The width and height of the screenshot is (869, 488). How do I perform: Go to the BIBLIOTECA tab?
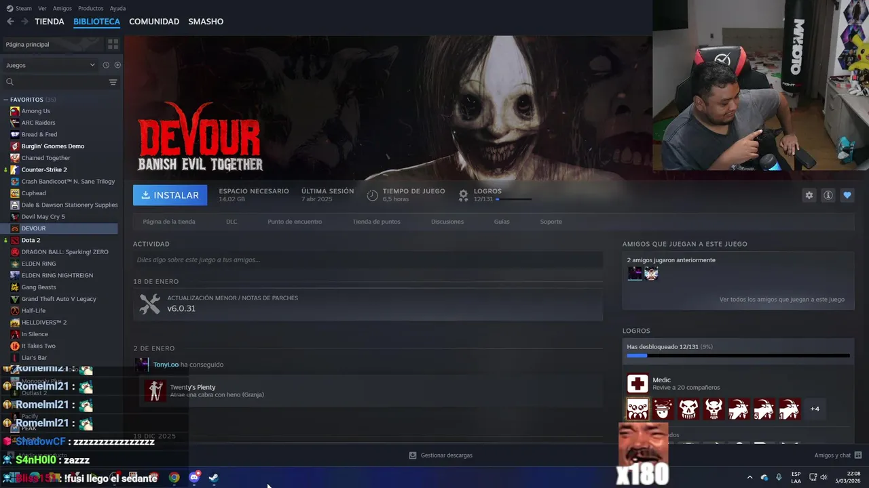(x=96, y=22)
